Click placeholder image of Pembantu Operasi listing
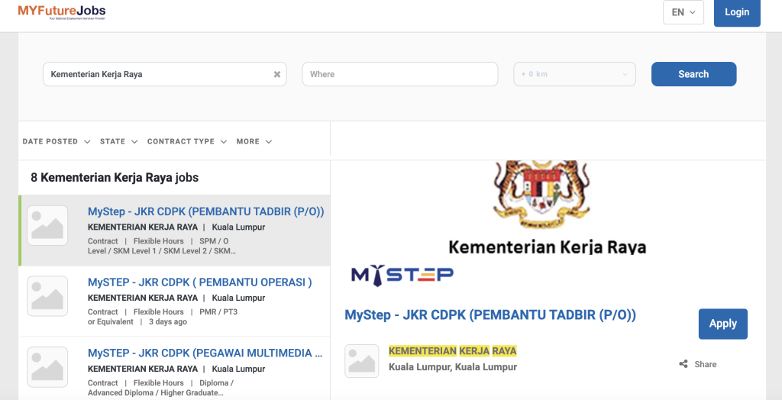Screen dimensions: 782x400 pos(47,296)
